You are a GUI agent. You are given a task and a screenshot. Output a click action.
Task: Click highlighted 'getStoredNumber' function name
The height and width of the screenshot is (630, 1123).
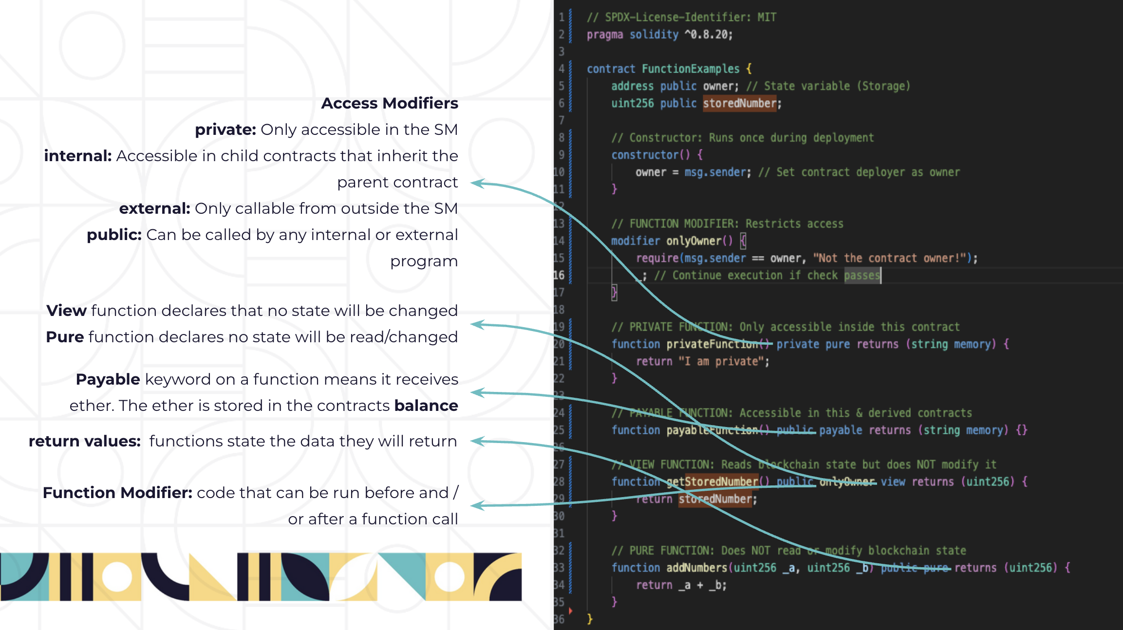coord(712,482)
